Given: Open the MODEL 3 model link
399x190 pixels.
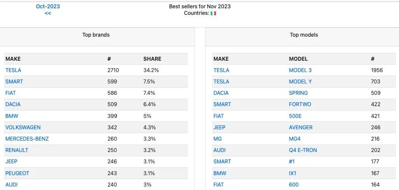Looking at the screenshot, I should (x=300, y=70).
